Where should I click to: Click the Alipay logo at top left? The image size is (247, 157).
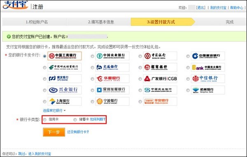click(x=15, y=5)
